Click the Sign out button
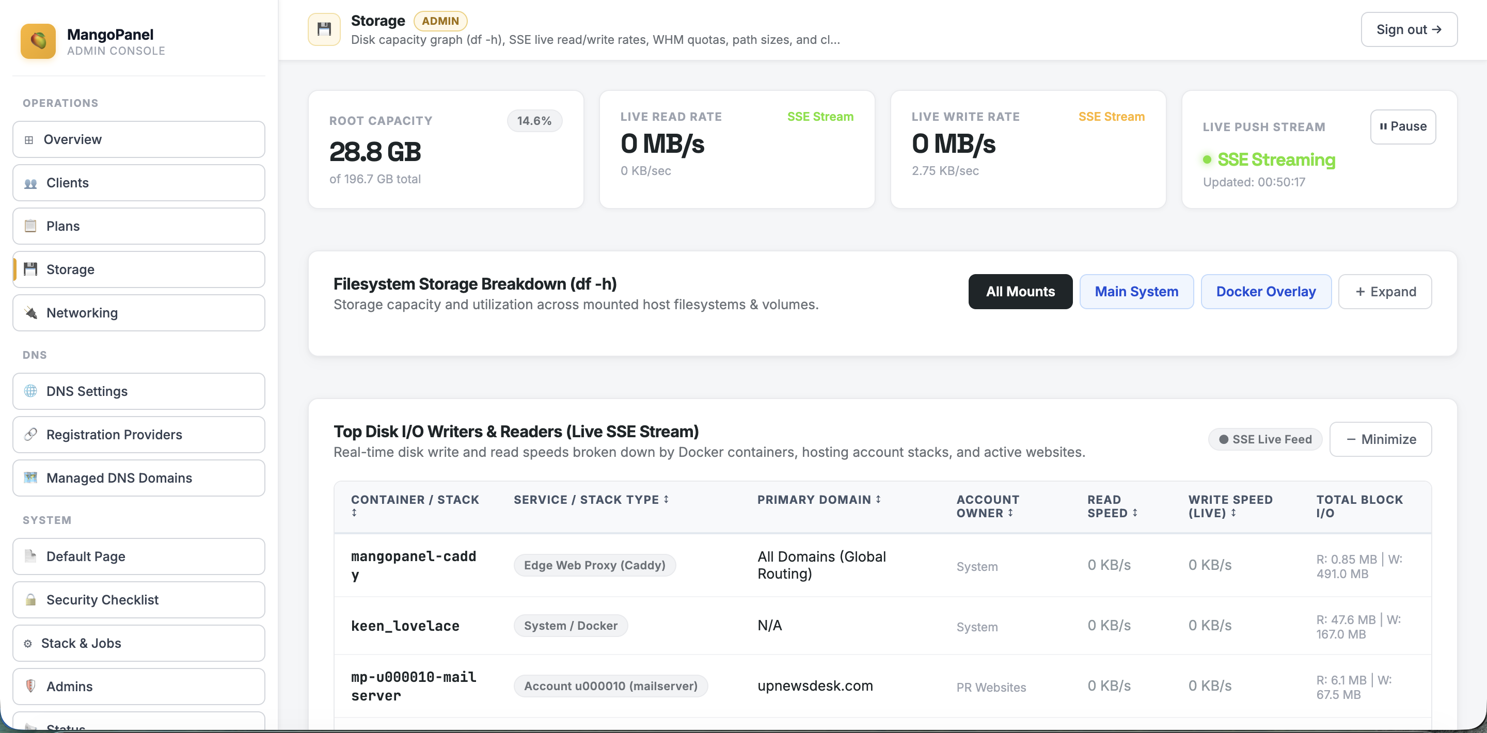This screenshot has height=733, width=1487. (x=1409, y=29)
